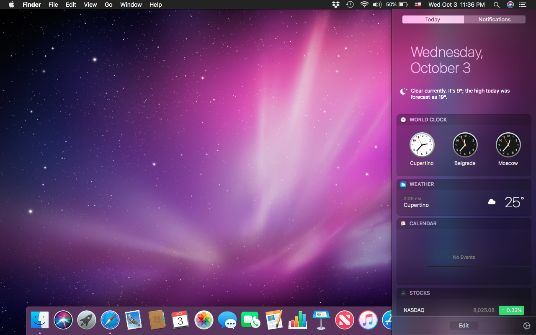Toggle the +0.32% change badge

(x=511, y=310)
